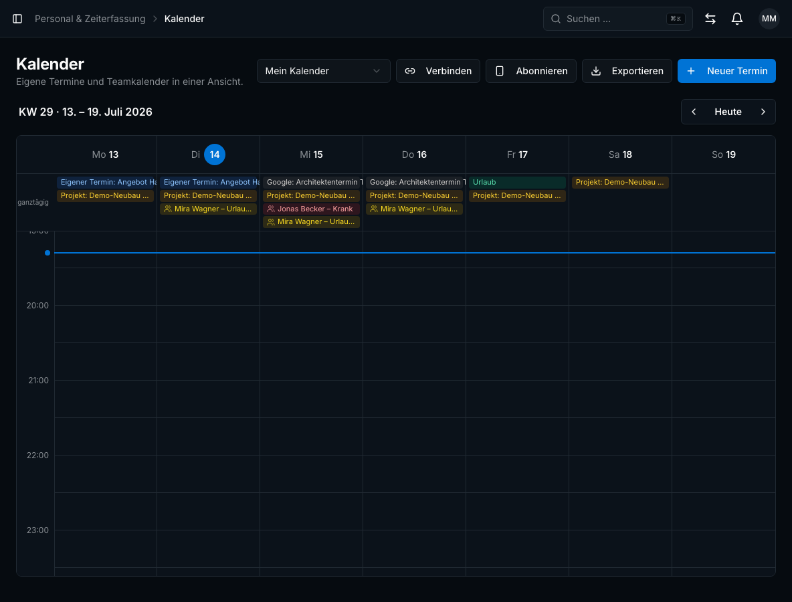Jump to Heute
This screenshot has height=602, width=792.
pos(728,112)
